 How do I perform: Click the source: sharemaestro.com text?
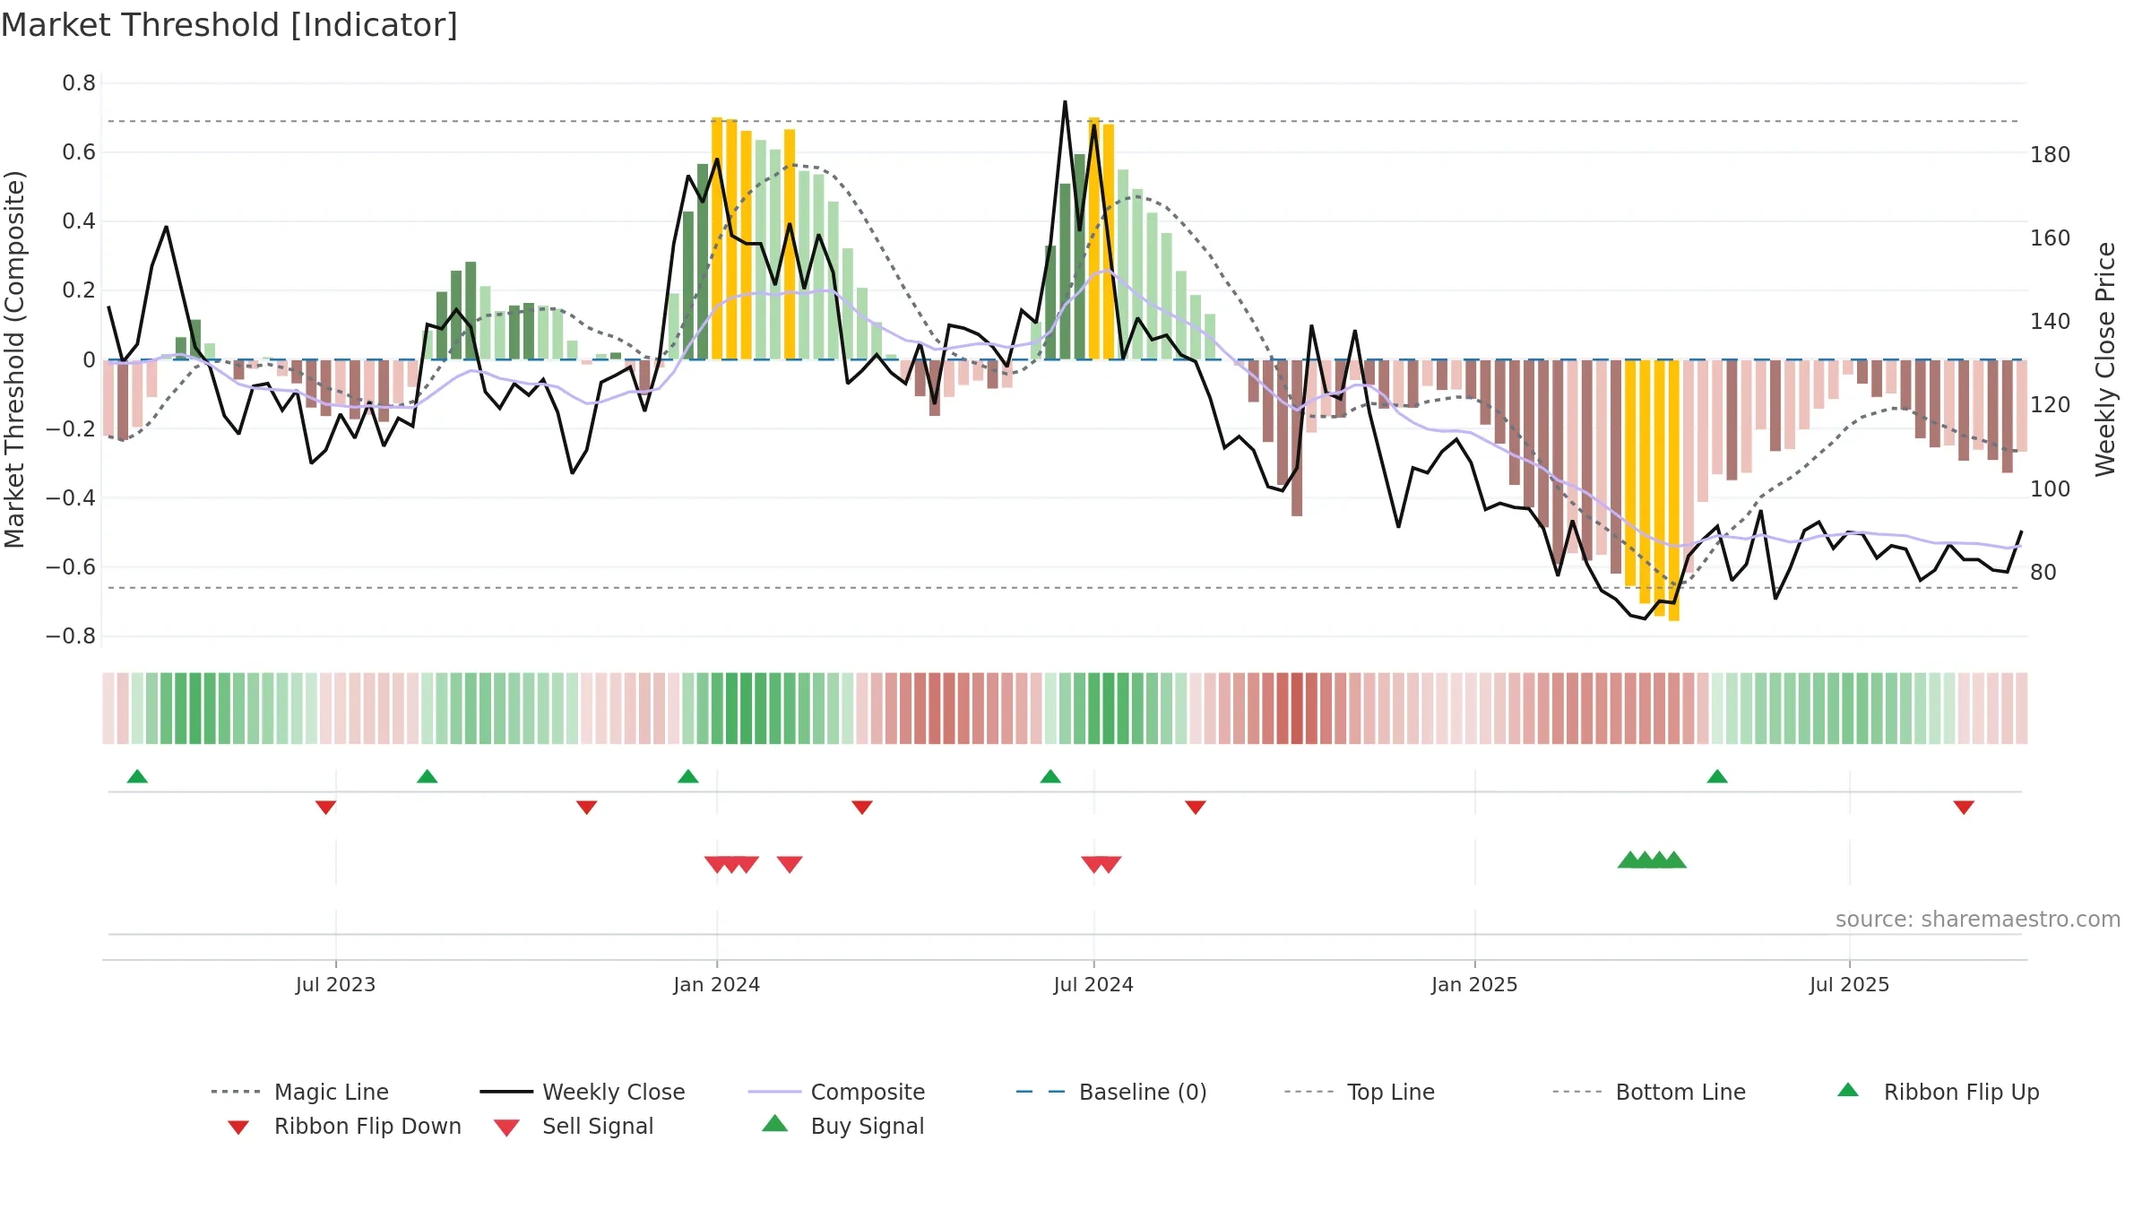click(x=1978, y=920)
